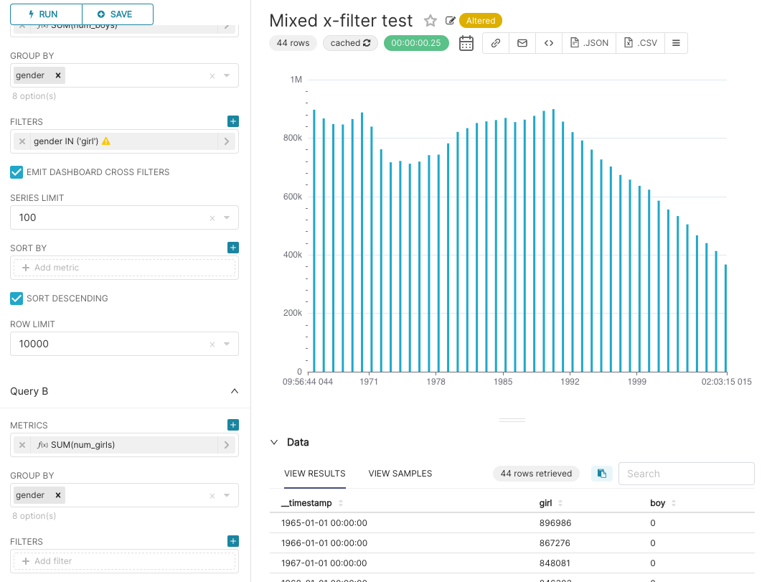
Task: Click the Series Limit field showing 100
Action: [124, 217]
